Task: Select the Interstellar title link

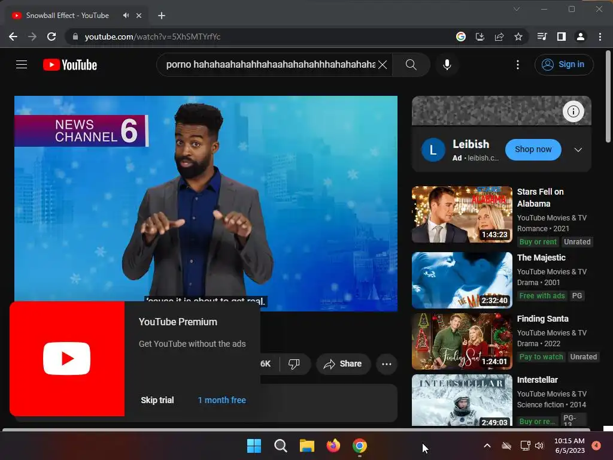Action: click(537, 380)
